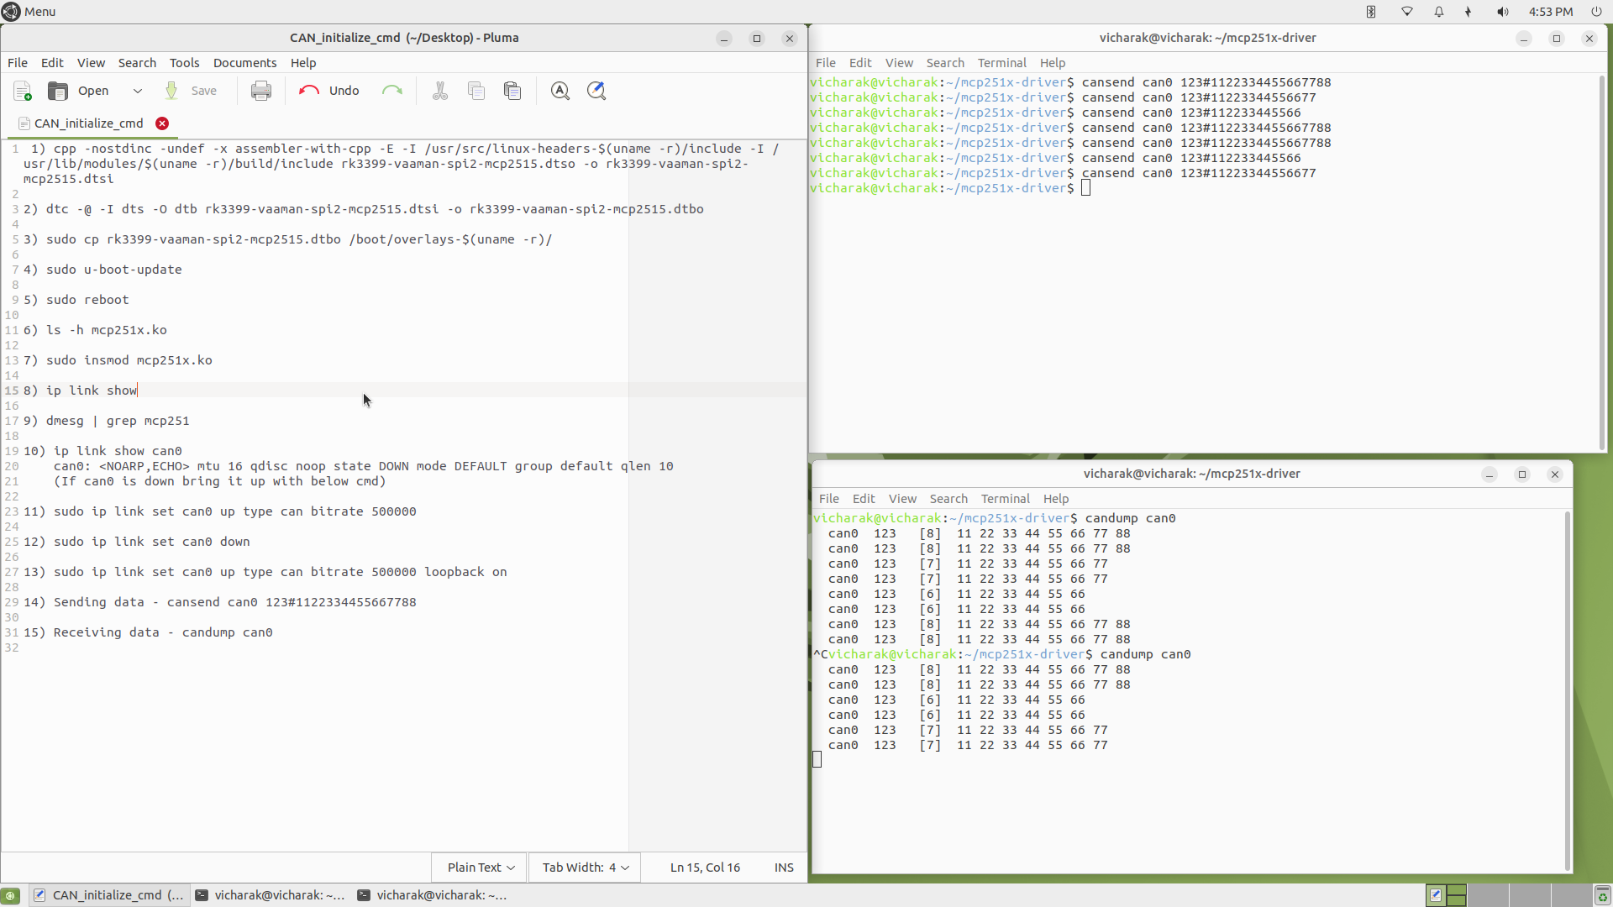
Task: Open the Find and Replace icon
Action: [596, 91]
